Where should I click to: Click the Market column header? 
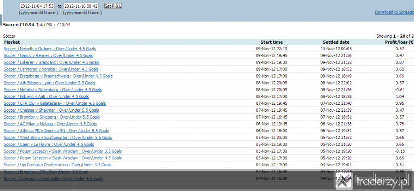point(12,42)
